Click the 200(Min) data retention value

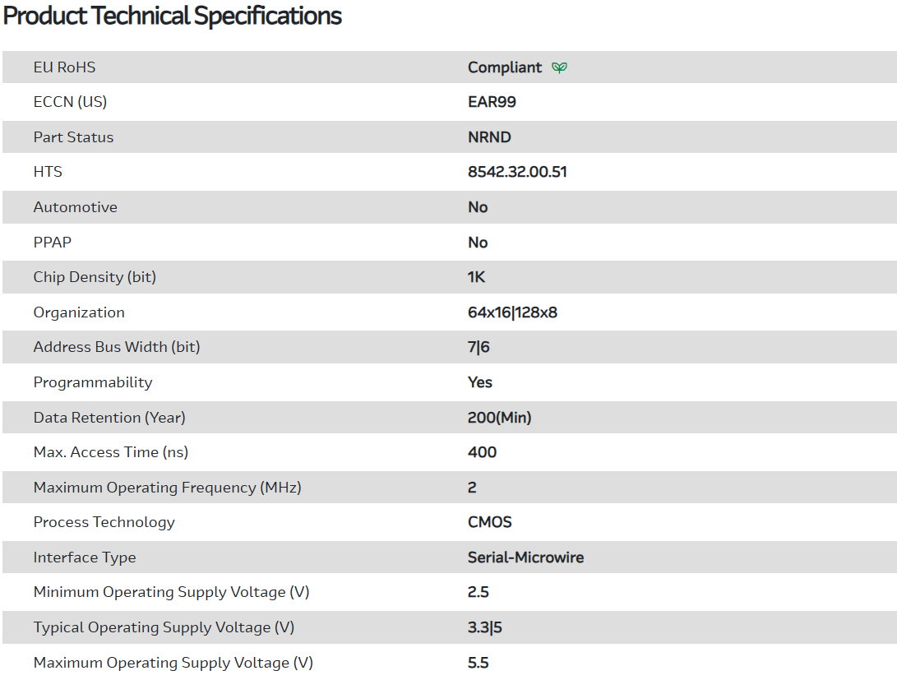coord(500,418)
